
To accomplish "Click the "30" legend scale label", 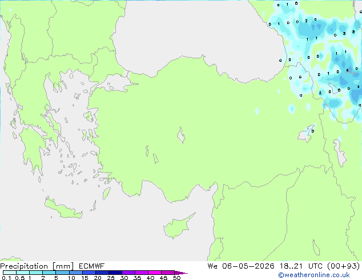I will click(124, 278).
